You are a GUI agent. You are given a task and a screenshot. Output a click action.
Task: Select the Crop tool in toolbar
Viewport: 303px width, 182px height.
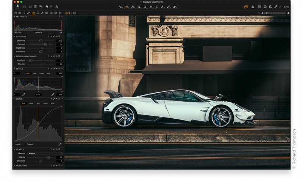pos(139,7)
